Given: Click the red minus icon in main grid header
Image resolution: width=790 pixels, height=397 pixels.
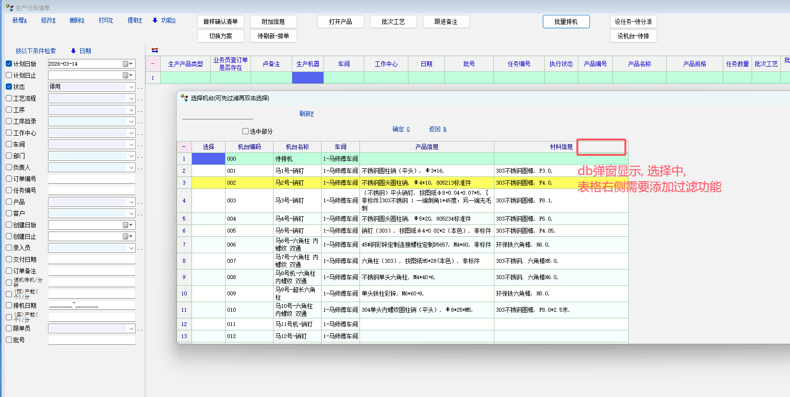Looking at the screenshot, I should [153, 64].
